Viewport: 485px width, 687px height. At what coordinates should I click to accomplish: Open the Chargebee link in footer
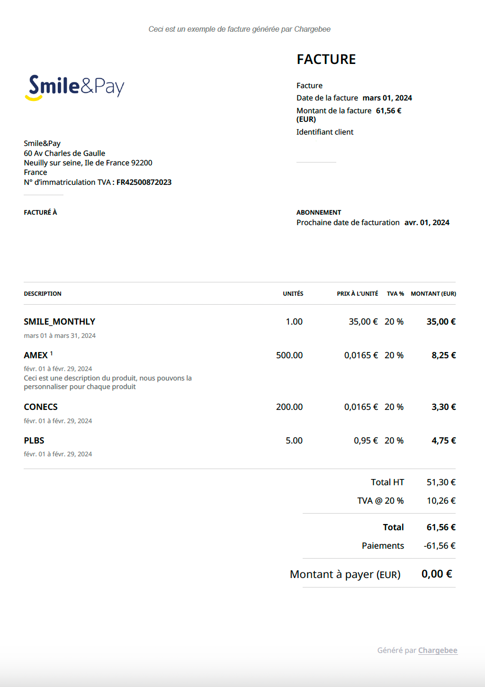click(437, 650)
